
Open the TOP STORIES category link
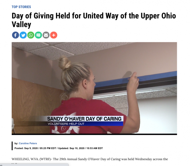[x=21, y=7]
